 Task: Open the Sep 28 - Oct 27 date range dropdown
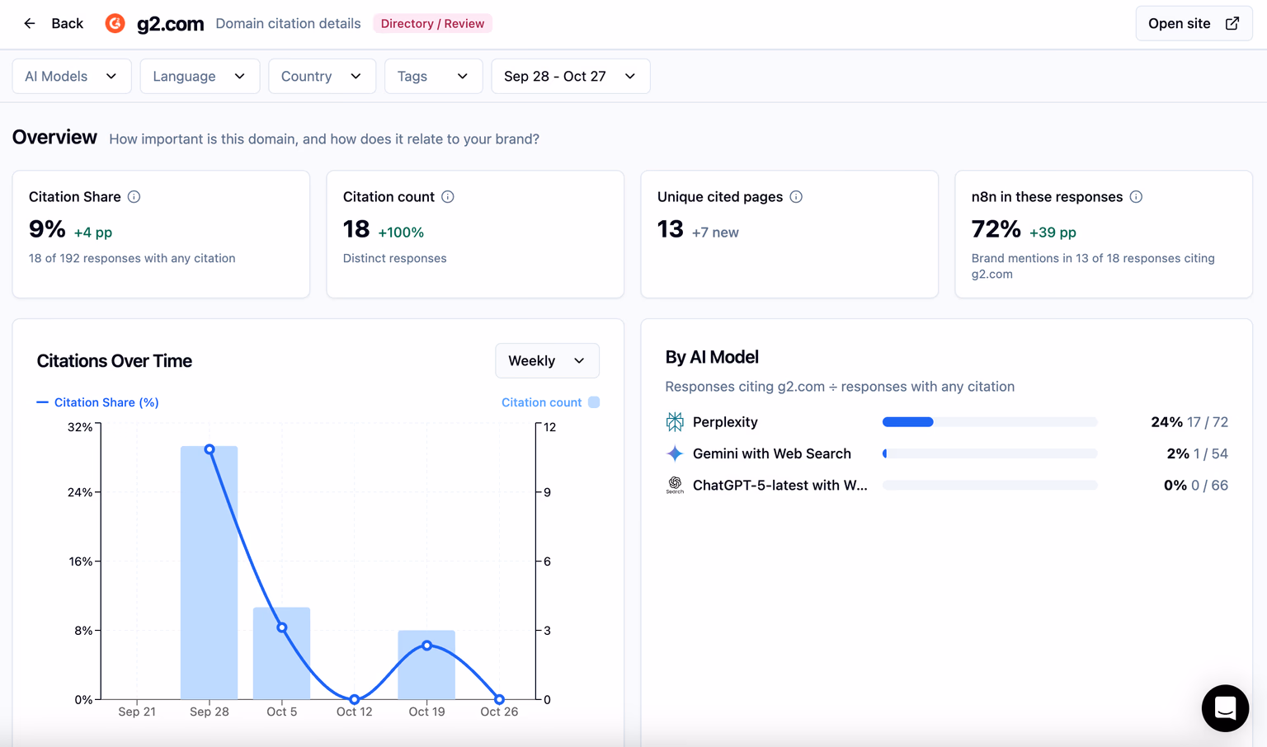pyautogui.click(x=570, y=76)
